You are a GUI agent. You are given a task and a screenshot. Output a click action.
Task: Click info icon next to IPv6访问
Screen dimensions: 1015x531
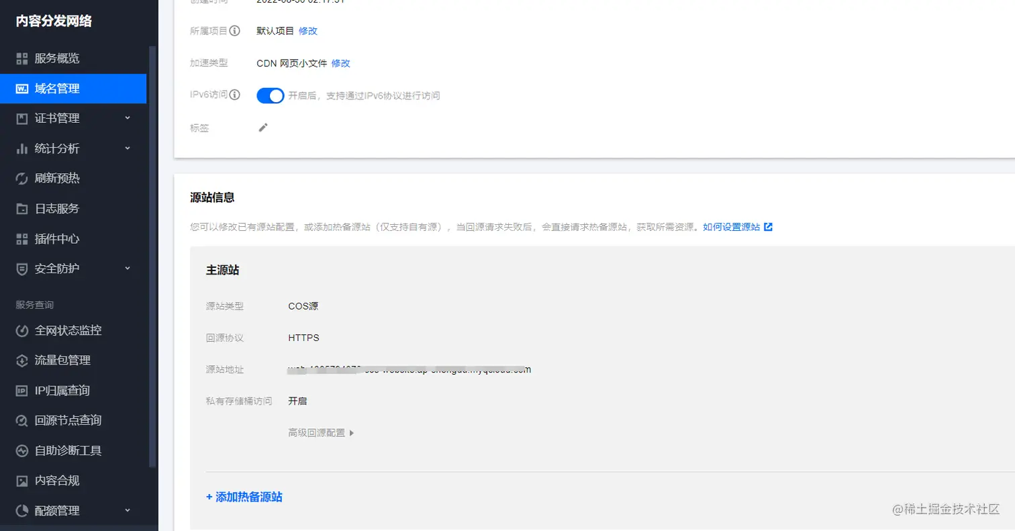[x=235, y=95]
